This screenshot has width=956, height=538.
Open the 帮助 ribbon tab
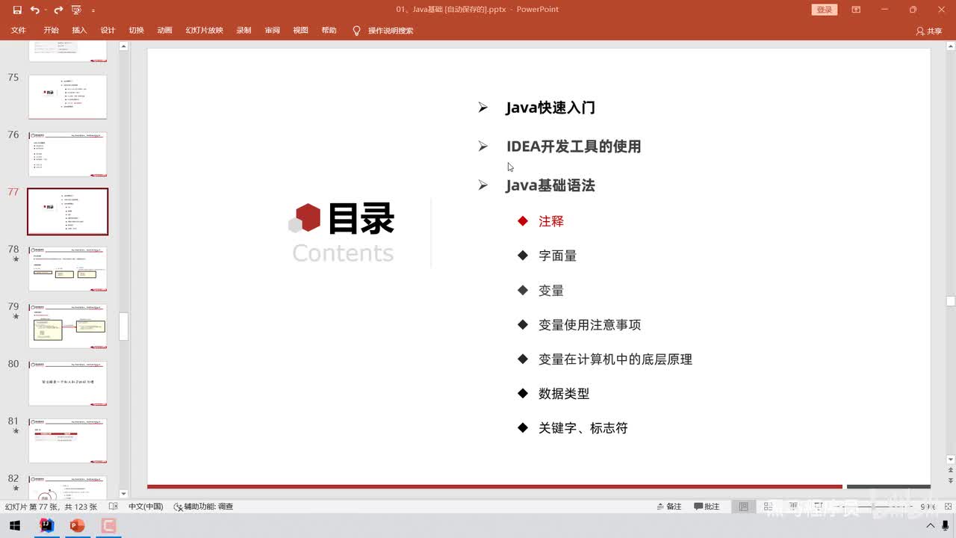coord(329,31)
